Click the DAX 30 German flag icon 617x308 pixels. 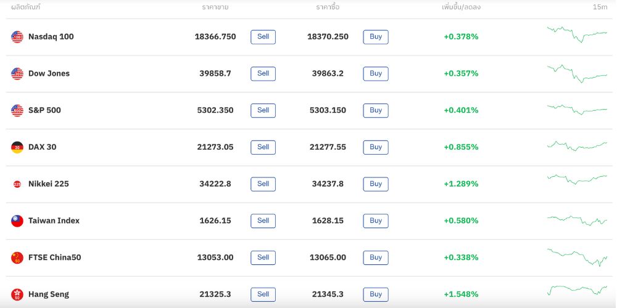point(17,147)
